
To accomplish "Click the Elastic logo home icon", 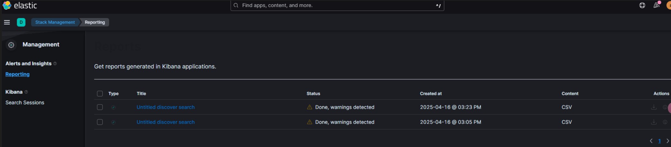I will 7,5.
